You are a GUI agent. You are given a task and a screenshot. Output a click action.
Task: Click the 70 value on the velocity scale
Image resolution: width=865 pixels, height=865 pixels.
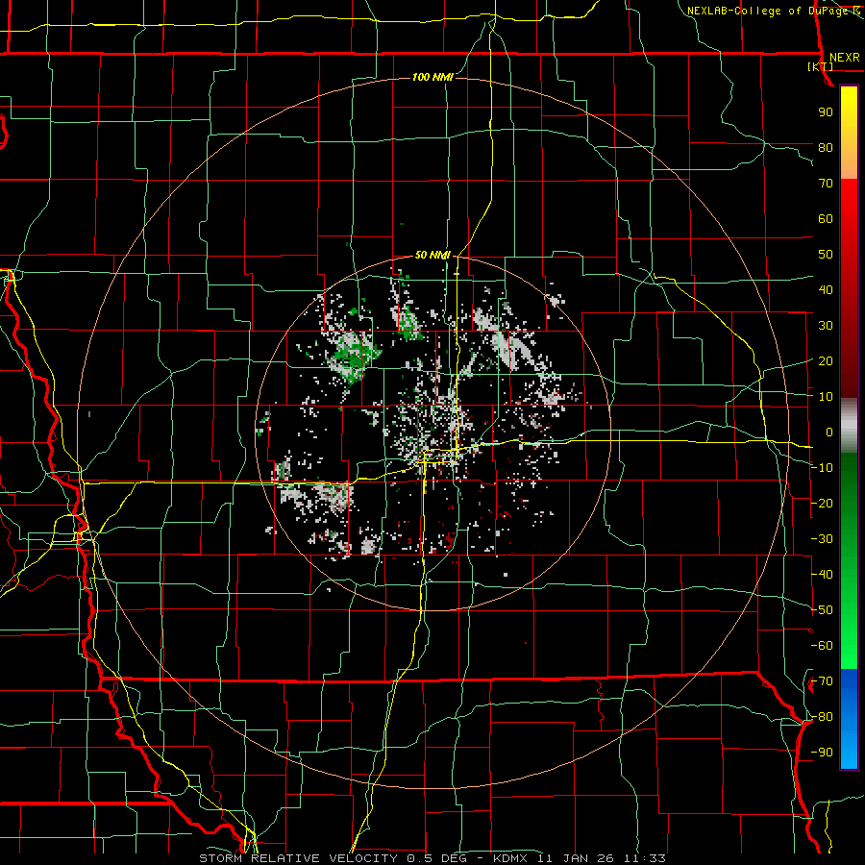(x=826, y=184)
